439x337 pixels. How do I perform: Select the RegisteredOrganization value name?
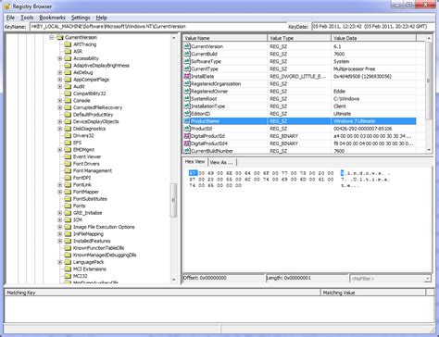tap(216, 83)
